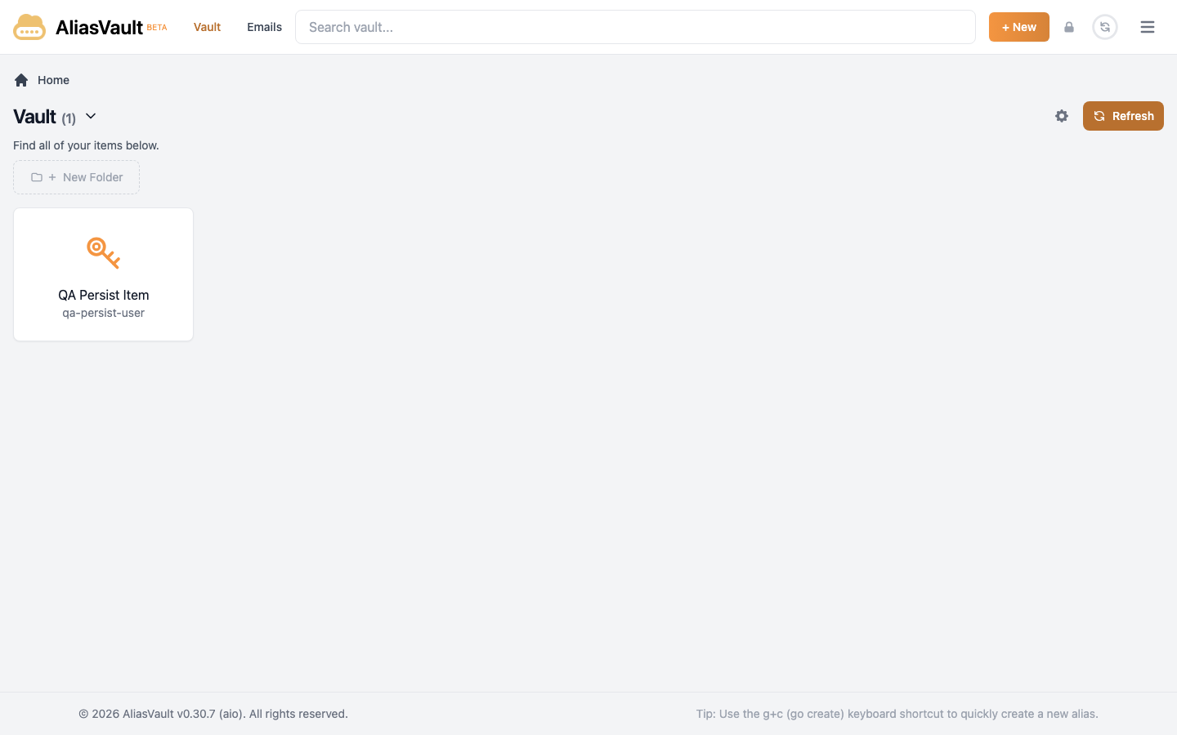
Task: Click the AliasVault cloud logo
Action: (29, 27)
